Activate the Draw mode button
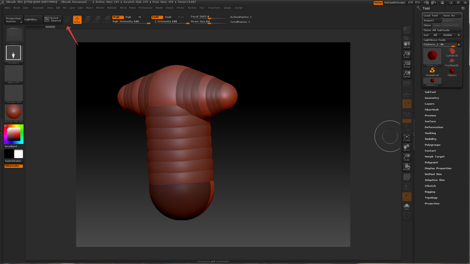 (x=77, y=19)
